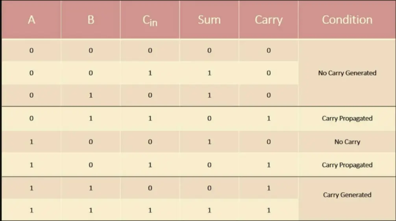396x221 pixels.
Task: Click the Carry column header
Action: (x=268, y=20)
